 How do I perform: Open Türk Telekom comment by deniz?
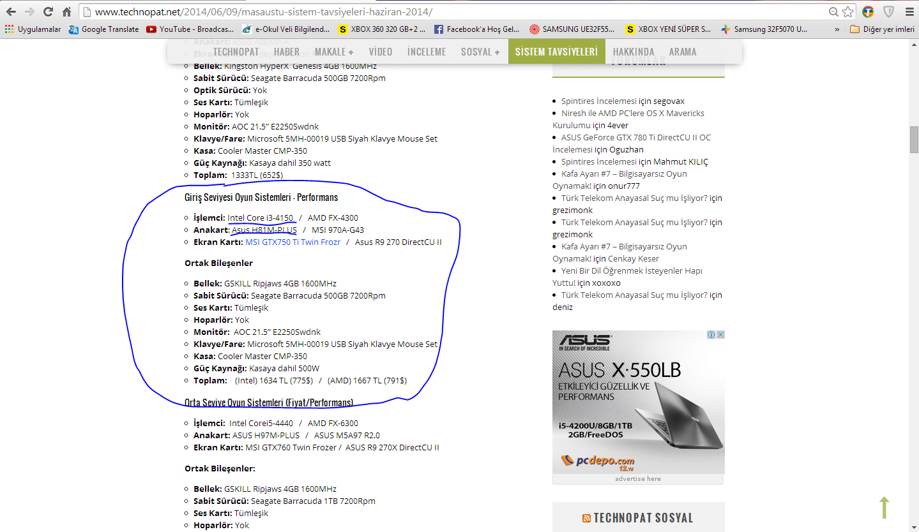[634, 295]
